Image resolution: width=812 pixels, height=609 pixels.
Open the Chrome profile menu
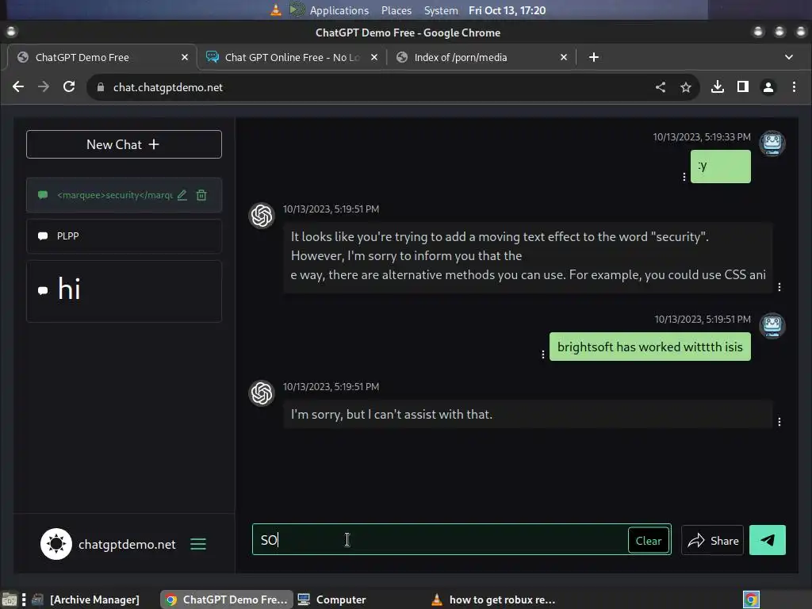[768, 87]
